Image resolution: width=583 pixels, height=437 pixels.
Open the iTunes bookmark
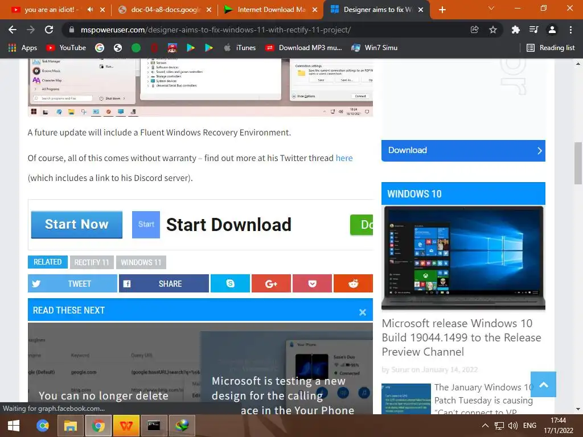[240, 48]
